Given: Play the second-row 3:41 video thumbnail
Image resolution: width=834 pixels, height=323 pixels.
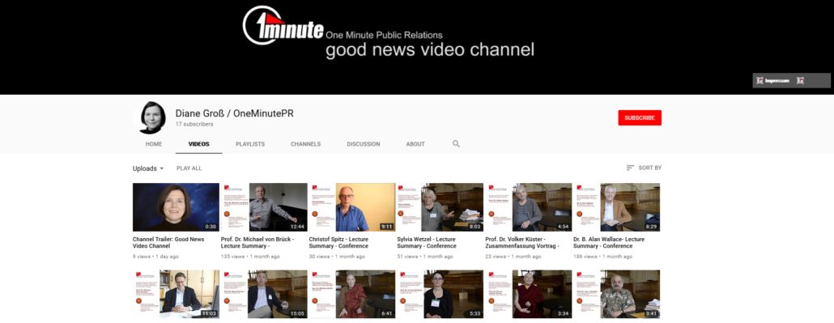Looking at the screenshot, I should (x=616, y=295).
